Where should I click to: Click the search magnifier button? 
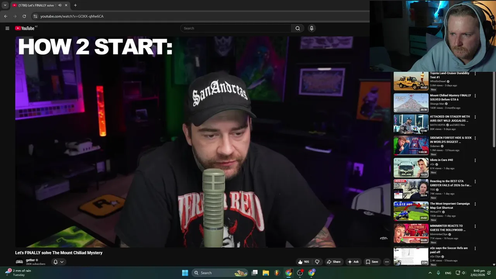(298, 28)
